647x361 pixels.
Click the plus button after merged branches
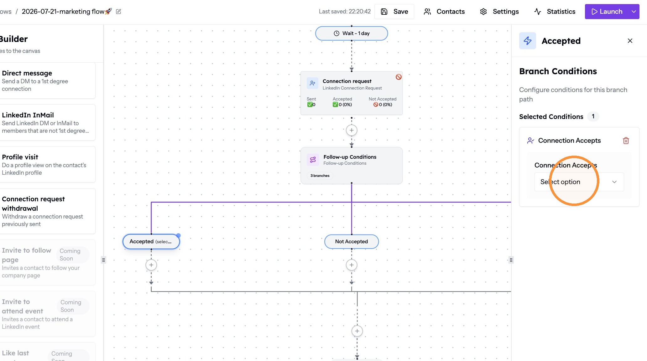point(357,331)
